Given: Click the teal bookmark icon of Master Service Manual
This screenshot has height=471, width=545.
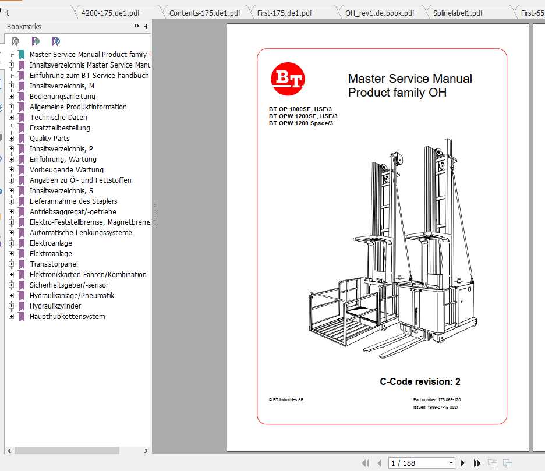Looking at the screenshot, I should coord(22,55).
